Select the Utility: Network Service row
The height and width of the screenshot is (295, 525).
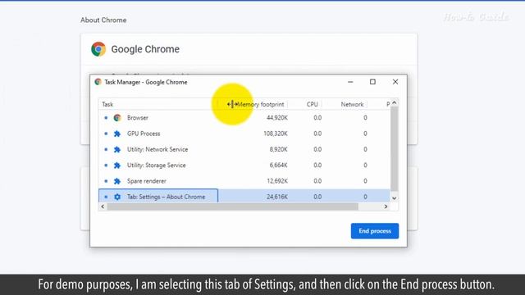pyautogui.click(x=244, y=149)
